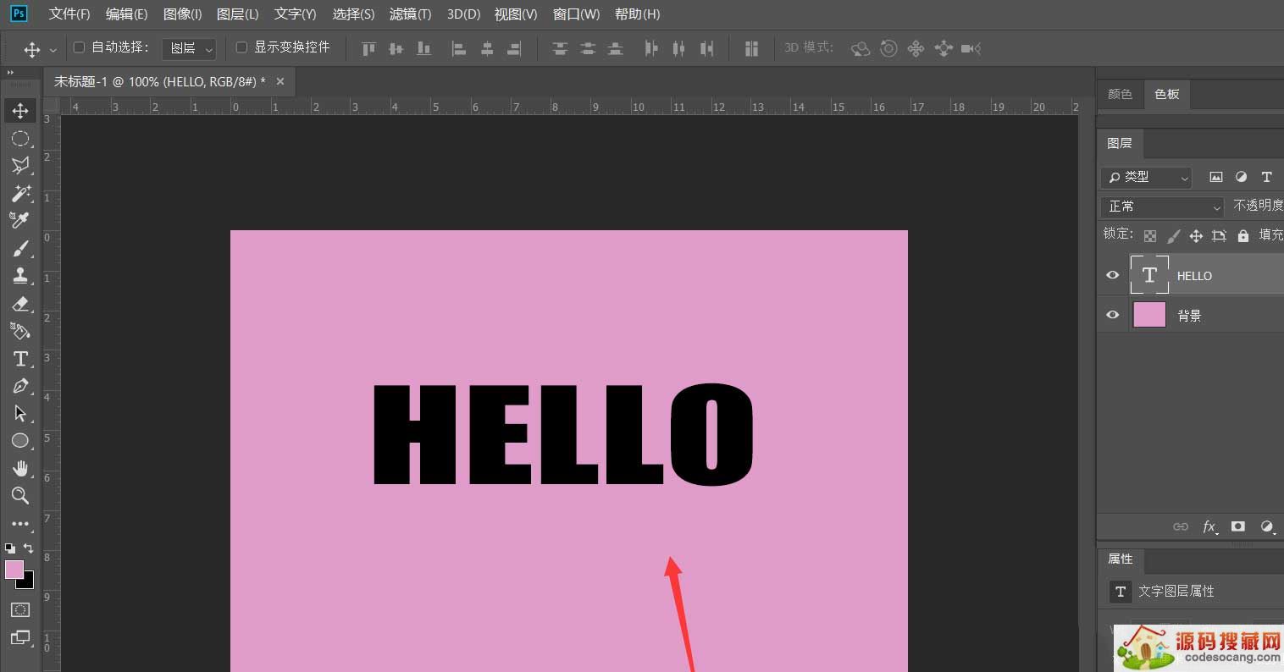Image resolution: width=1284 pixels, height=672 pixels.
Task: Toggle lock position cross icon
Action: coord(1196,236)
